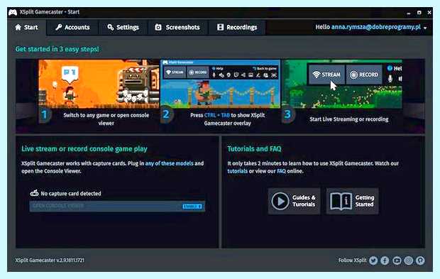Click the film icon on Recordings tab
Image resolution: width=440 pixels, height=279 pixels.
pos(220,27)
